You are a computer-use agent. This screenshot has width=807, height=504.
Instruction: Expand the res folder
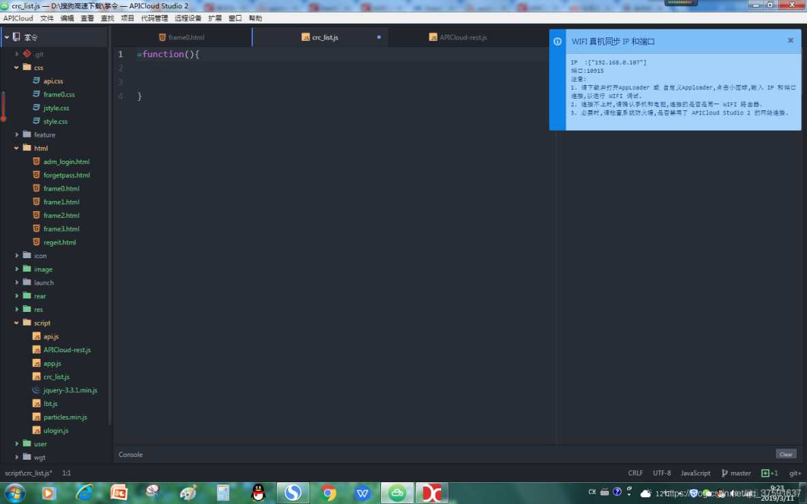tap(16, 310)
